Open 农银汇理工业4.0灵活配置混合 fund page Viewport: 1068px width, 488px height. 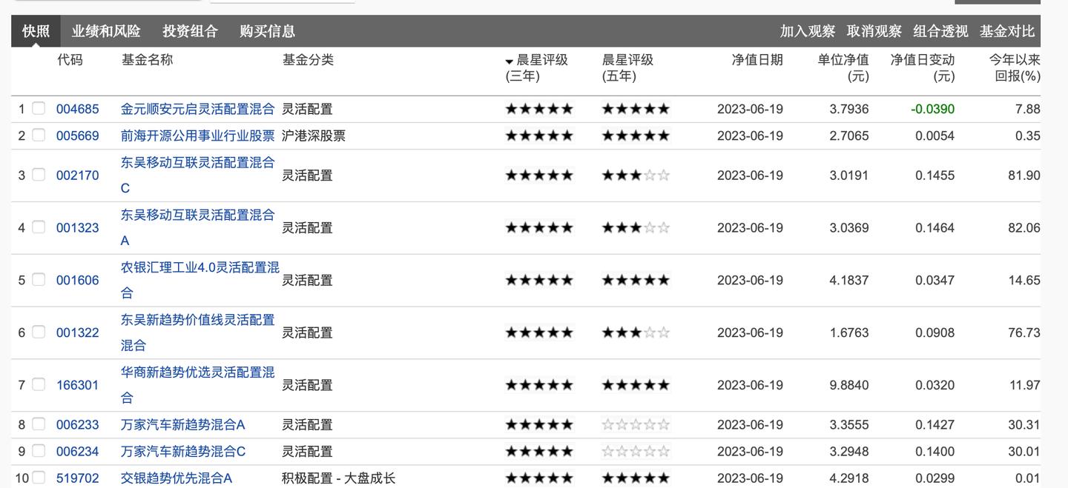coord(200,281)
